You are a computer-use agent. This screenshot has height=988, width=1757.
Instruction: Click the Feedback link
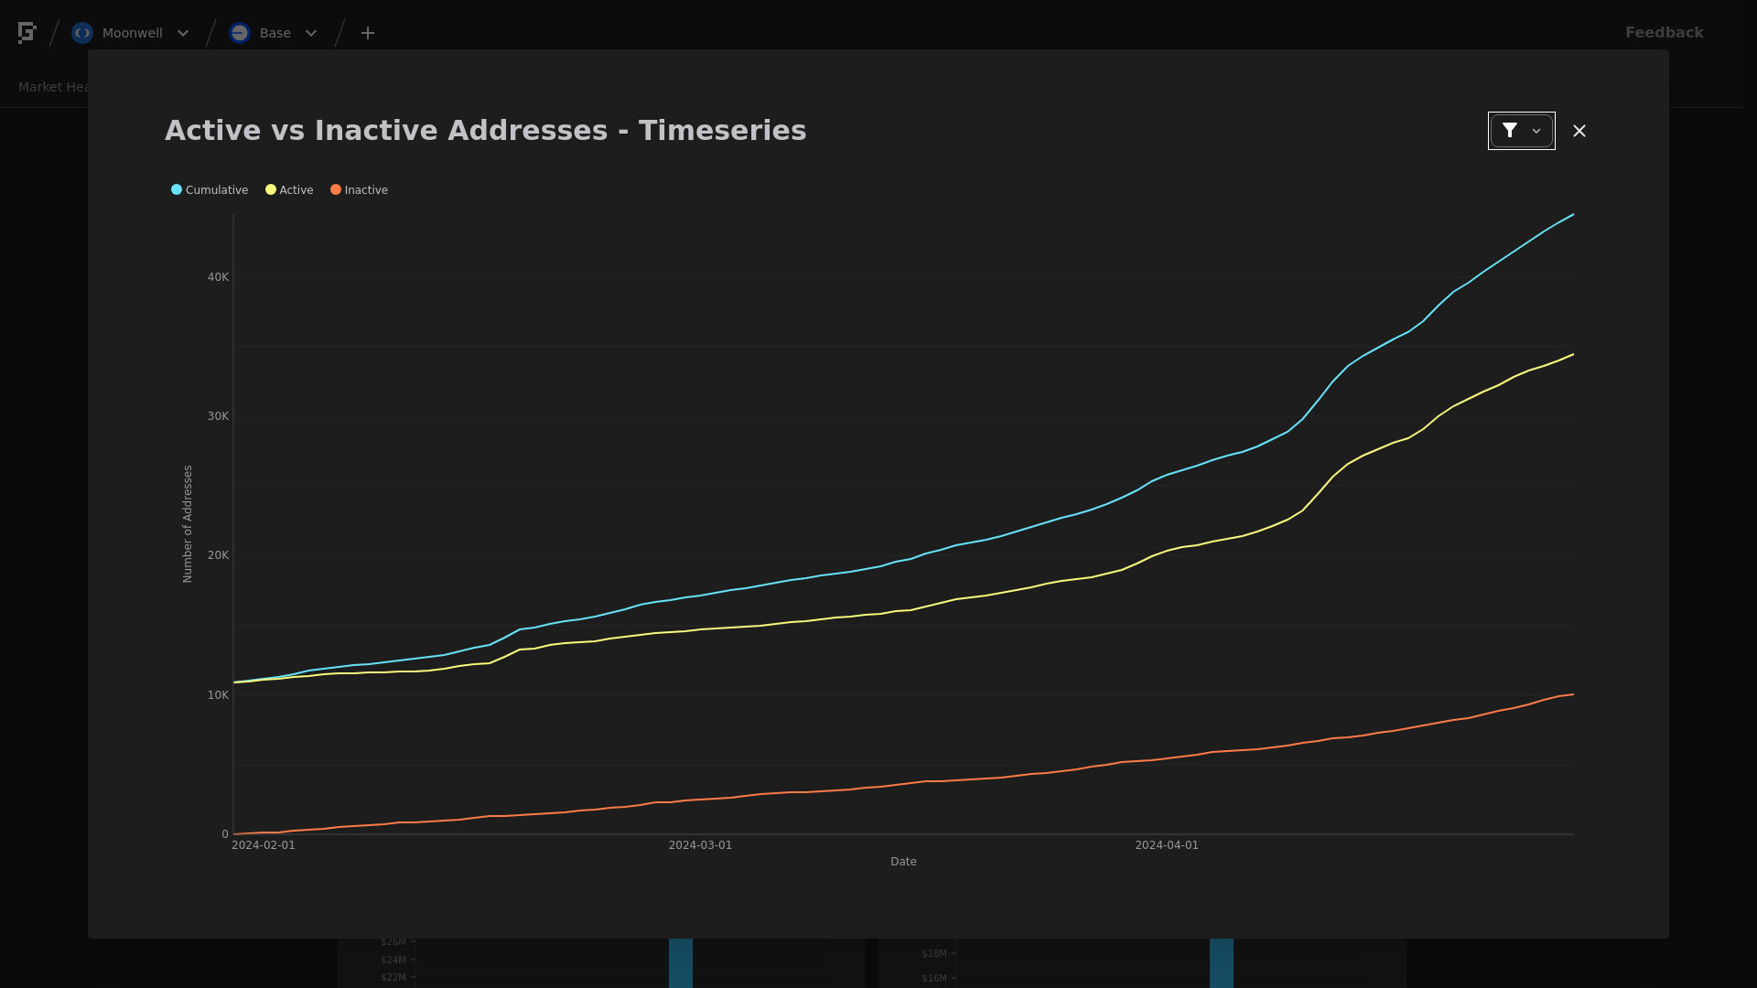point(1664,33)
